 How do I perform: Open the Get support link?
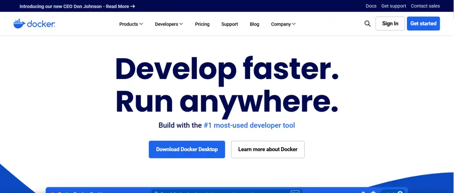click(394, 6)
